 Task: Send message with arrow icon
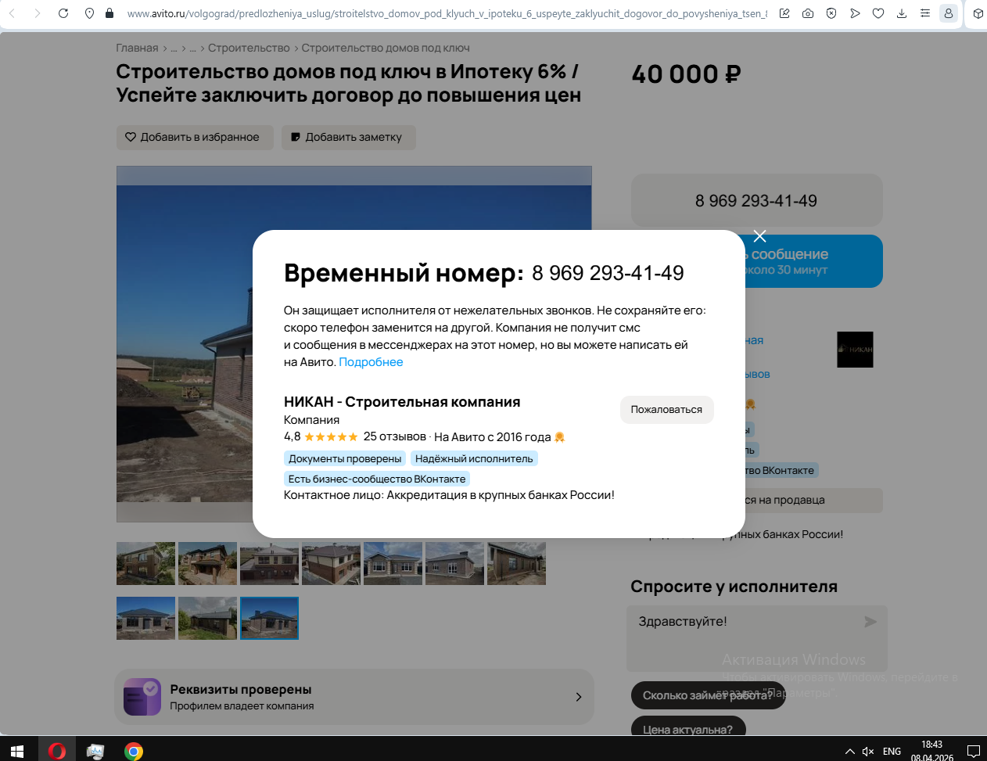870,622
